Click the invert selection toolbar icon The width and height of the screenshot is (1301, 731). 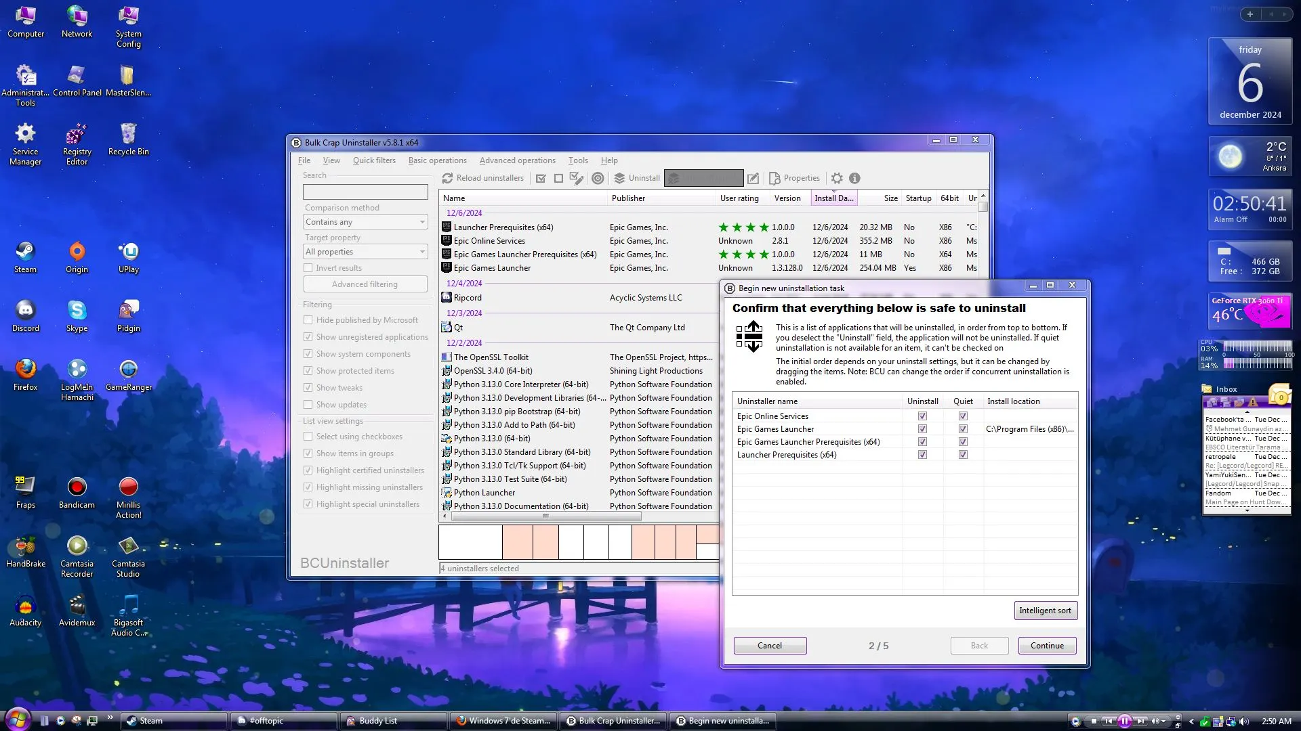tap(576, 179)
